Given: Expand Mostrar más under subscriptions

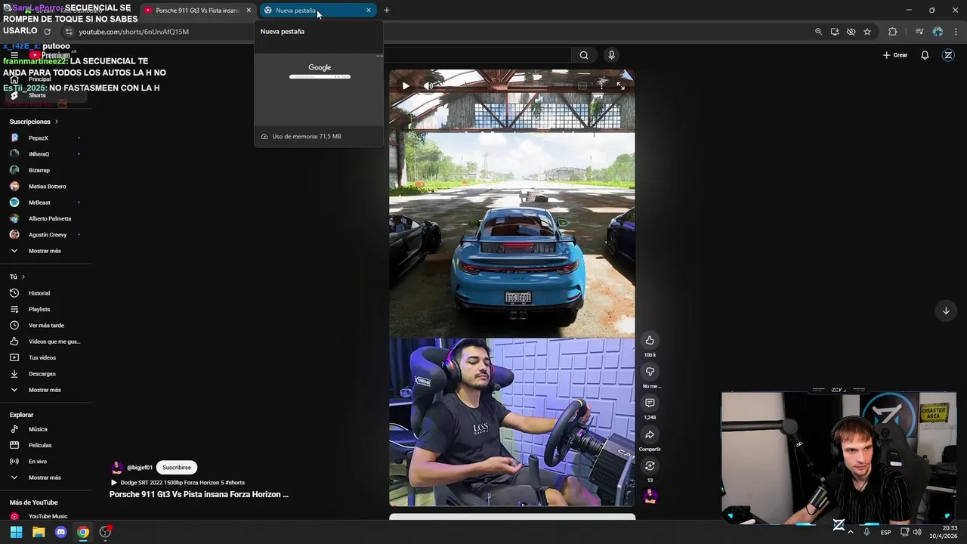Looking at the screenshot, I should [x=45, y=251].
